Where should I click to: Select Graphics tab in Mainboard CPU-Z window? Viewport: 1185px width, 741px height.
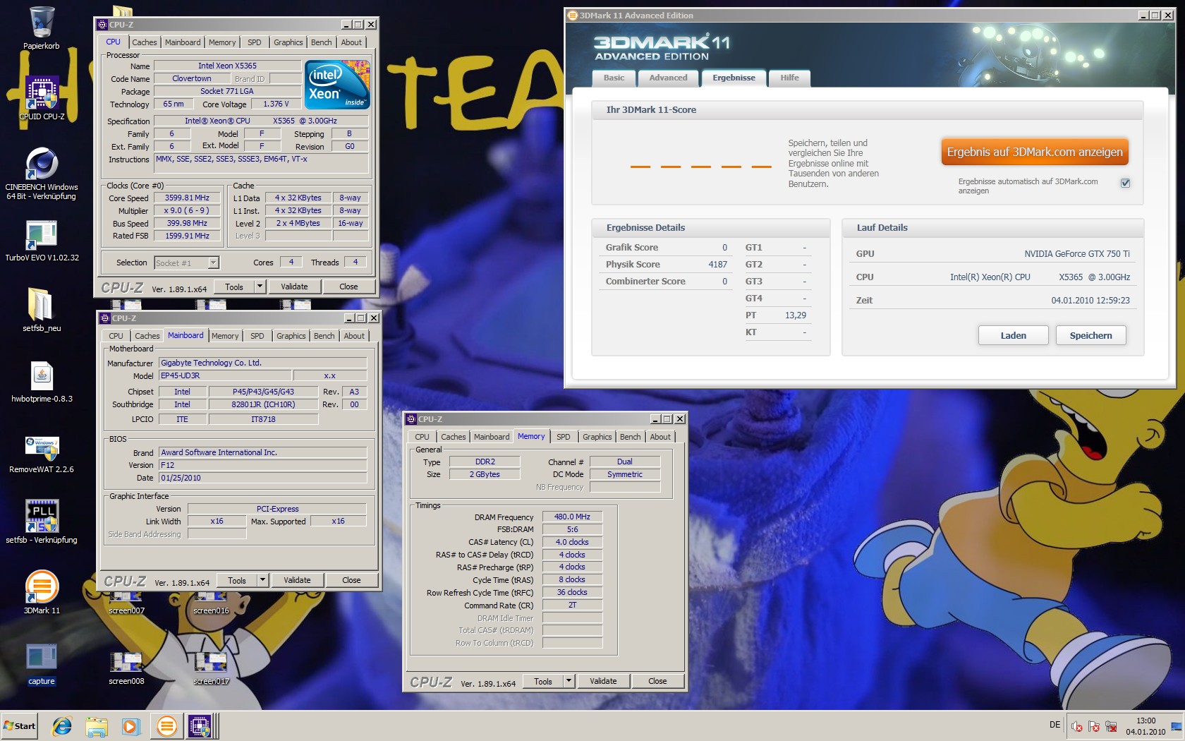(x=291, y=336)
